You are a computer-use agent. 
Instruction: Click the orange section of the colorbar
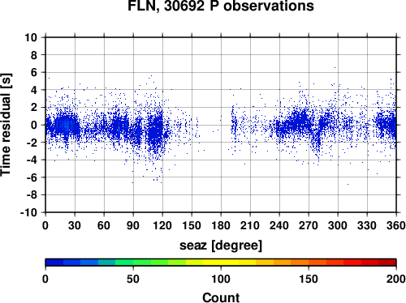[300, 262]
